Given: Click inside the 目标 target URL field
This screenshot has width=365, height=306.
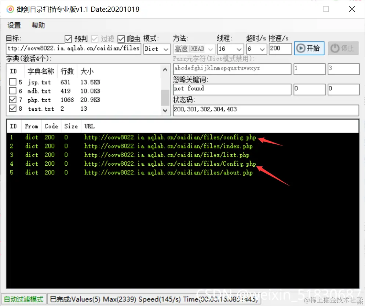Looking at the screenshot, I should coord(73,48).
